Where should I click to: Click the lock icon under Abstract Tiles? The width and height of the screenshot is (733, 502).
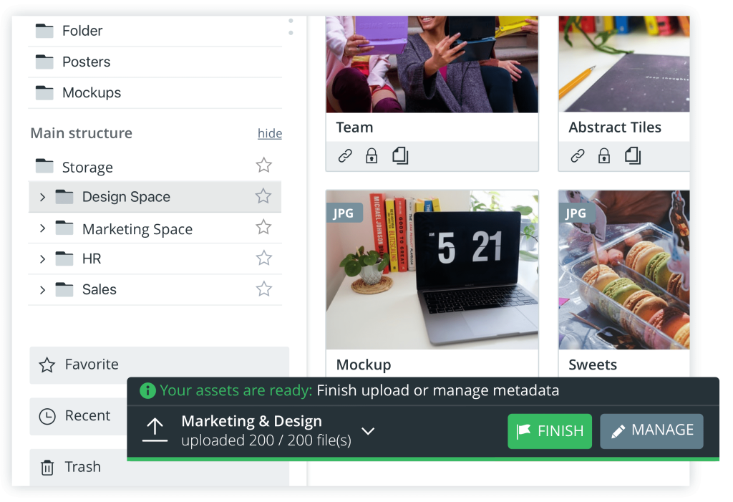(604, 156)
